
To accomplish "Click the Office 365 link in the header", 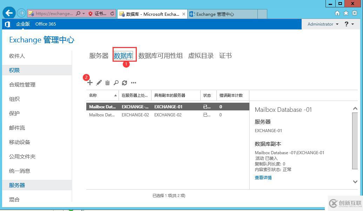I will pyautogui.click(x=46, y=24).
